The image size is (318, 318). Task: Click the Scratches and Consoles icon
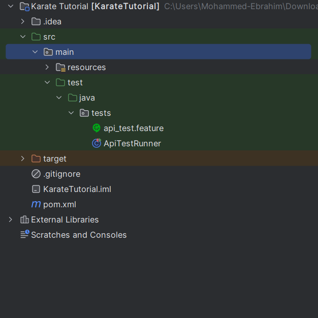tap(25, 234)
